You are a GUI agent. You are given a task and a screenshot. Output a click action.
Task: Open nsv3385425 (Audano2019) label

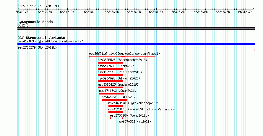(x=118, y=84)
